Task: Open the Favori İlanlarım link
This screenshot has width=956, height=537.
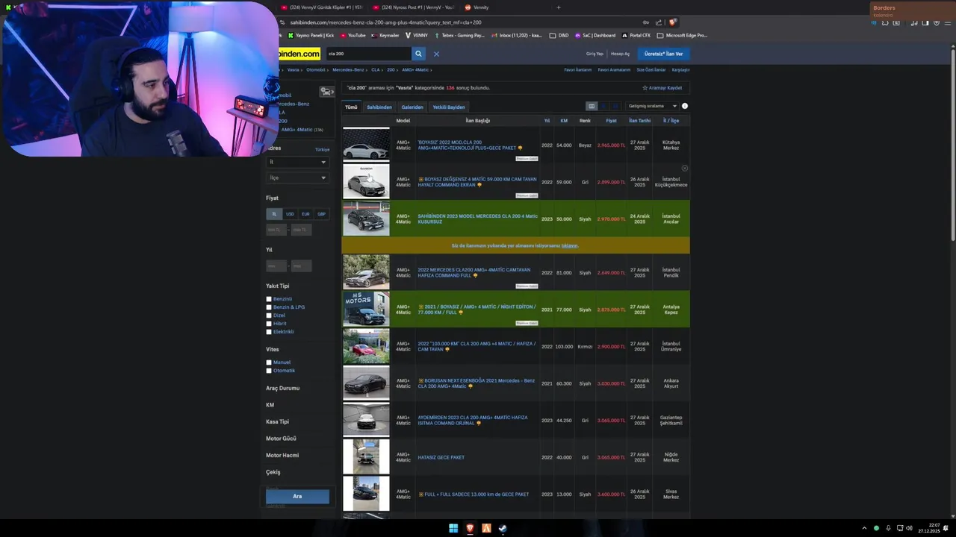Action: (x=578, y=69)
